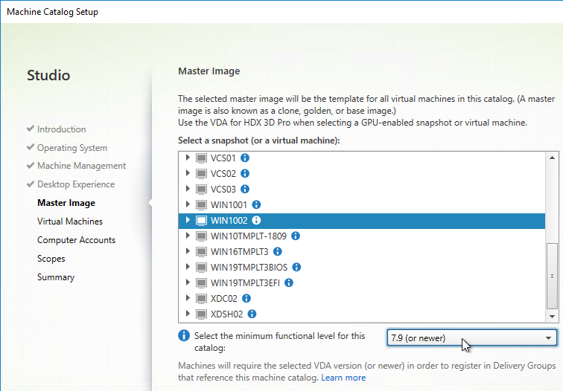Click the info icon beside WIN1001
The width and height of the screenshot is (563, 391).
pyautogui.click(x=256, y=204)
